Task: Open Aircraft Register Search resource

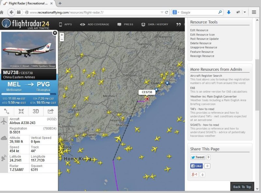Action: (206, 76)
